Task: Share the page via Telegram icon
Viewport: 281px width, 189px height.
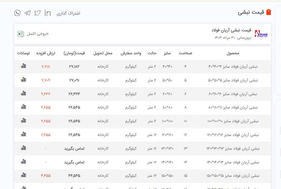Action: 27,13
